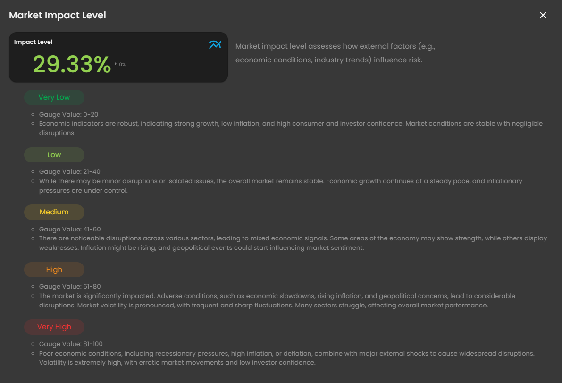The width and height of the screenshot is (562, 383).
Task: Select the Medium level badge
Action: [x=54, y=212]
